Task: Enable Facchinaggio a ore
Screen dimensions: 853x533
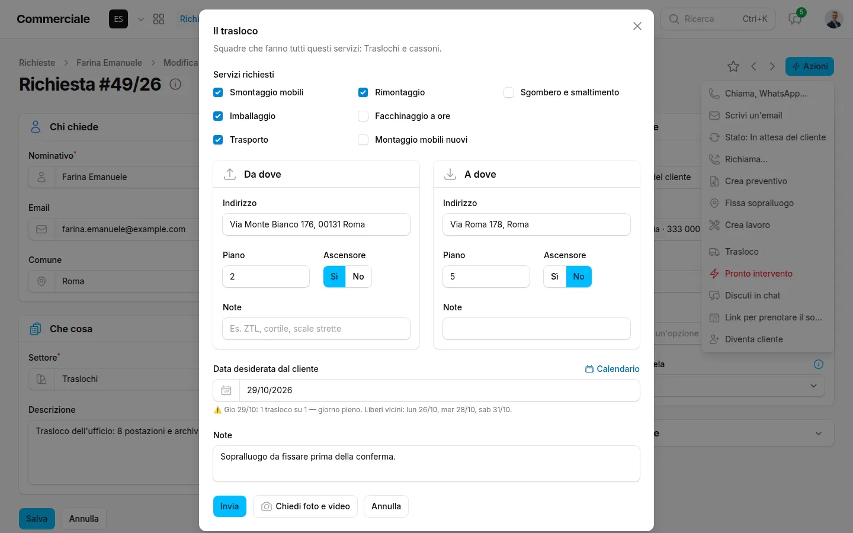Action: (x=363, y=116)
